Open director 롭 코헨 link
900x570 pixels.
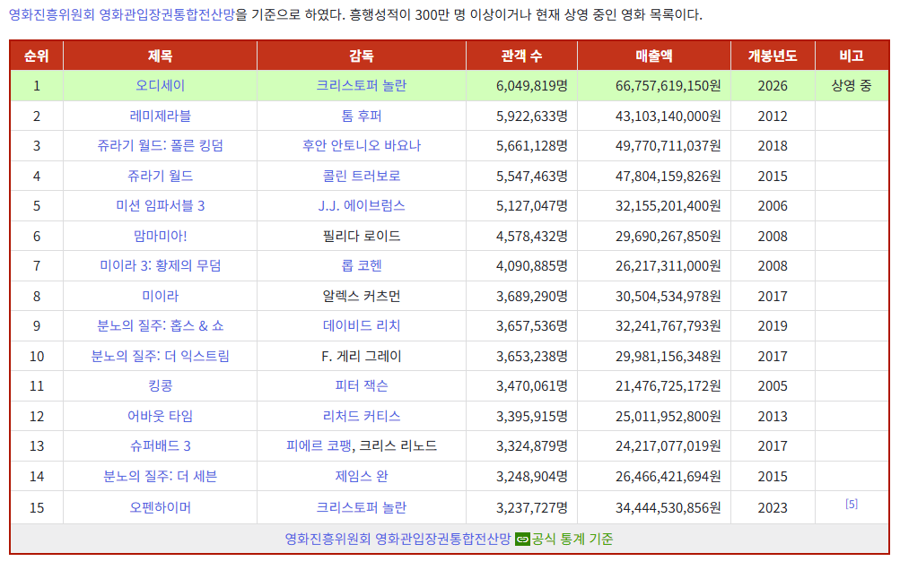pos(362,266)
